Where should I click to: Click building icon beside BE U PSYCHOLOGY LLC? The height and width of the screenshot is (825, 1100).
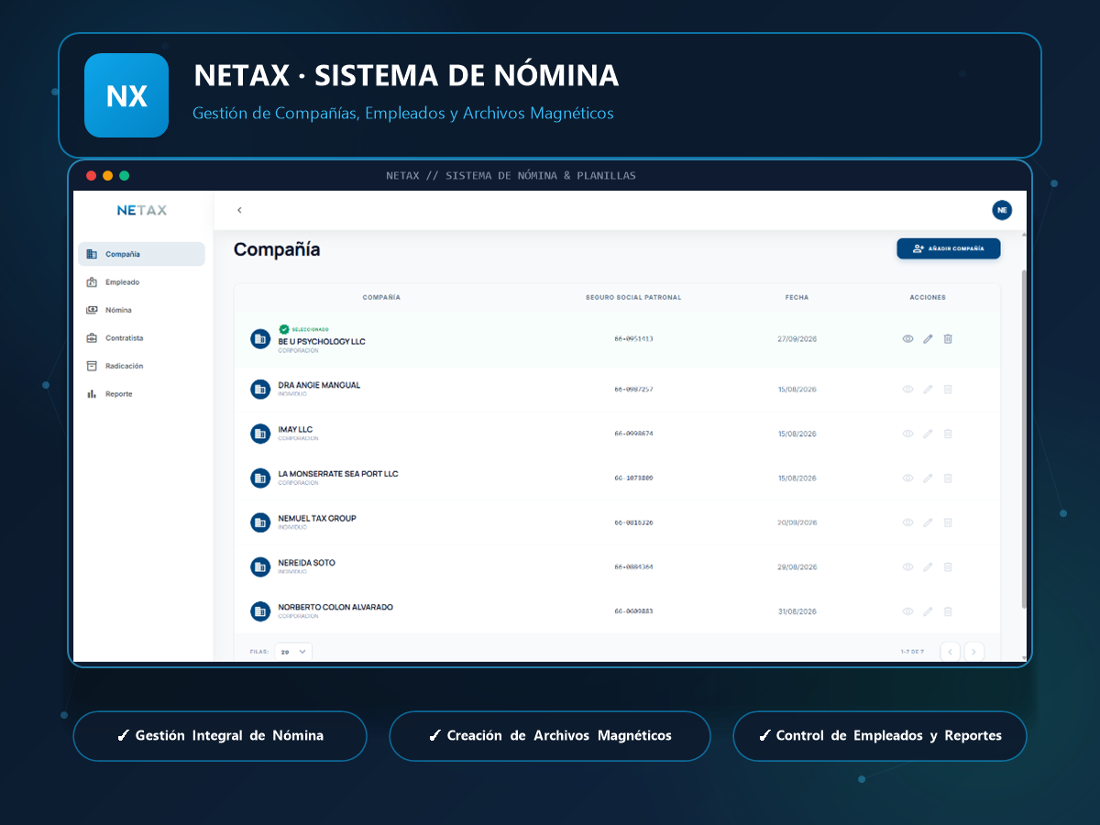(260, 339)
